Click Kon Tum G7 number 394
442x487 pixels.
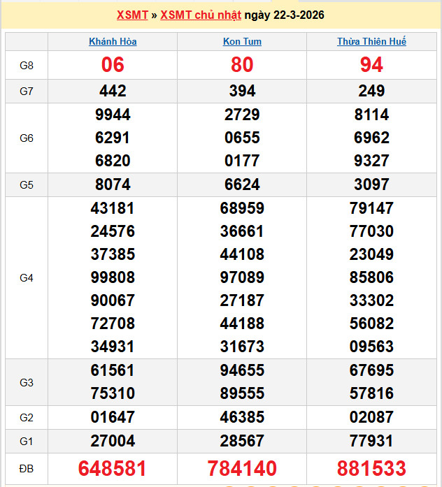point(242,91)
